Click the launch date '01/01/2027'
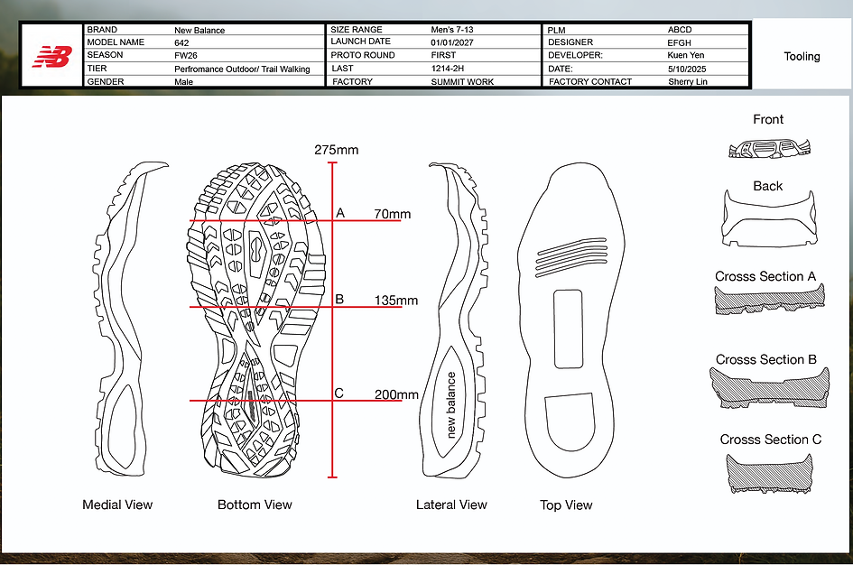This screenshot has height=565, width=853. (452, 42)
